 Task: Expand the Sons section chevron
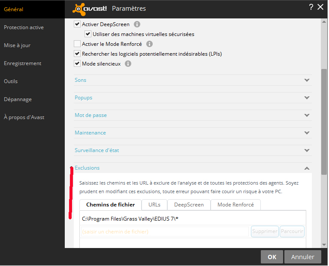(308, 80)
